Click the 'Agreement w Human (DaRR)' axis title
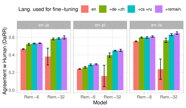This screenshot has height=108, width=186. (x=5, y=61)
